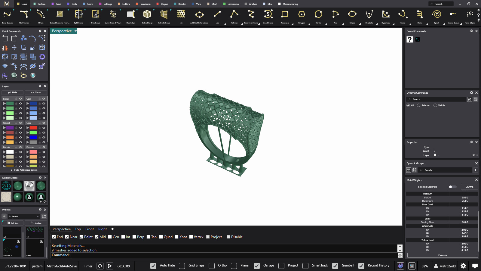Viewport: 481px width, 271px height.
Task: Open the Render menu tab
Action: 180,4
